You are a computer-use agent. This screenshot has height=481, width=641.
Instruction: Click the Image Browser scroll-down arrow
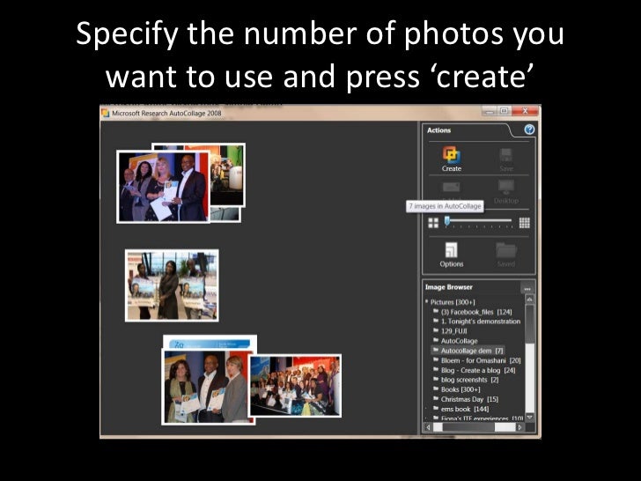530,418
